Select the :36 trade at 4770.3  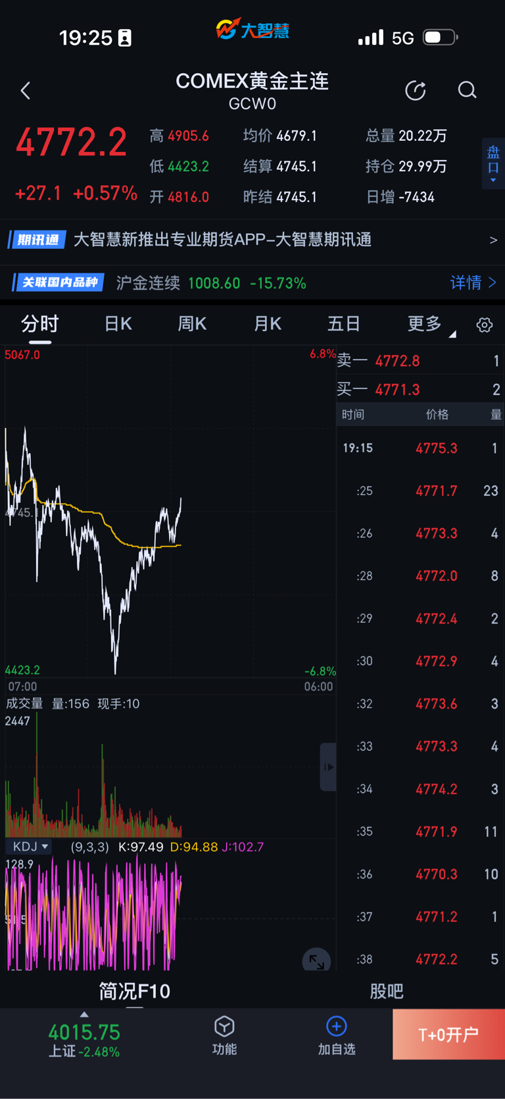click(x=420, y=874)
